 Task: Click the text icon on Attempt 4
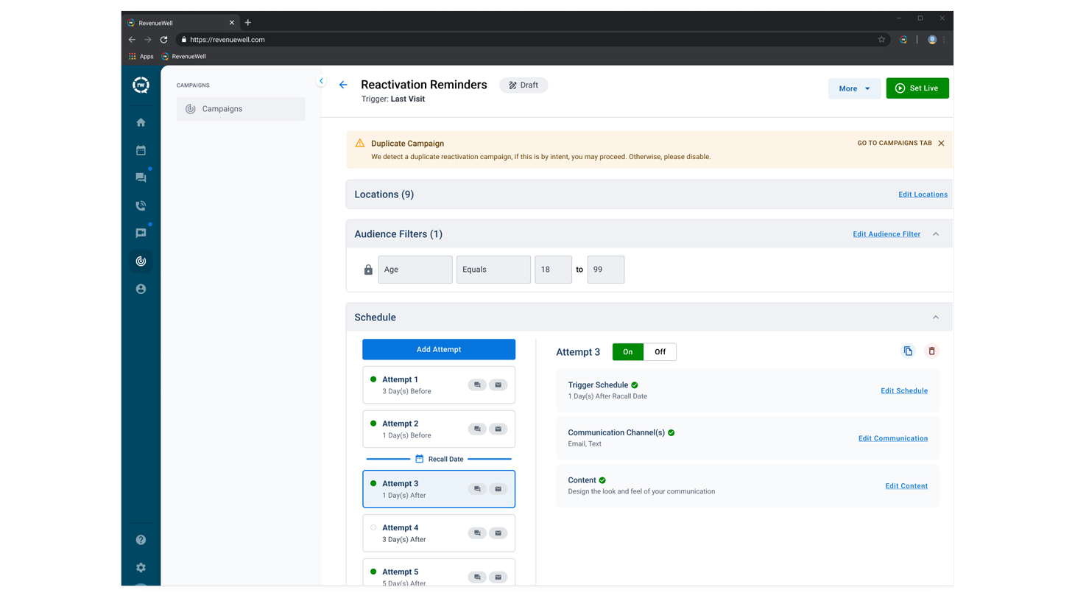[x=477, y=533]
